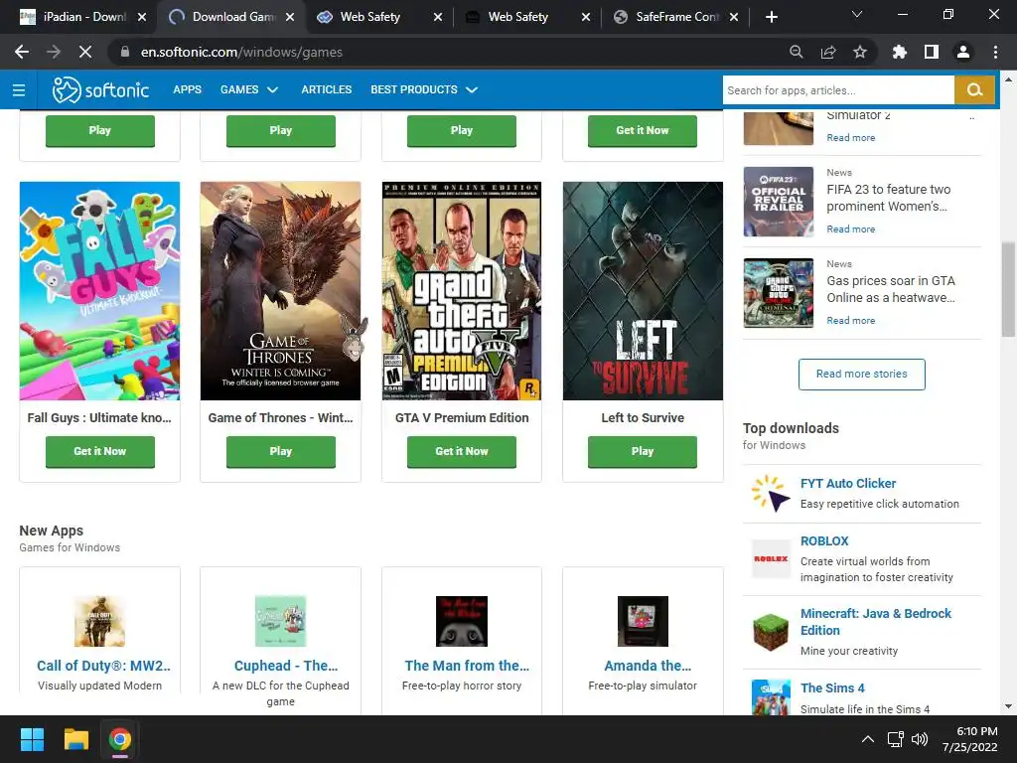1017x763 pixels.
Task: Click FIFA 23 news thumbnail
Action: point(779,202)
